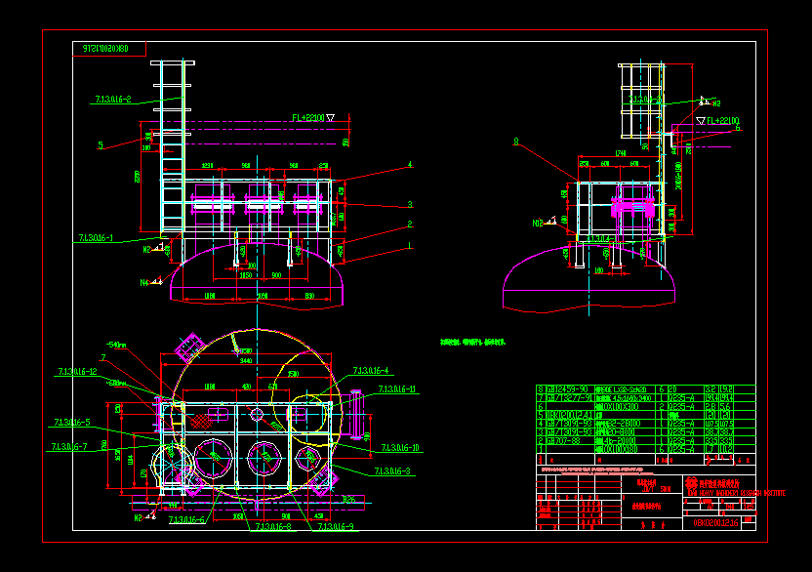Viewport: 812px width, 572px height.
Task: Click the 7.1.3.0.16-12 label in the plan view
Action: (x=78, y=372)
